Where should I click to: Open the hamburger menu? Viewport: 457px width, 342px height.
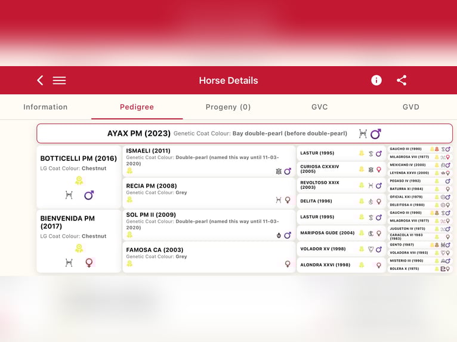click(x=59, y=80)
